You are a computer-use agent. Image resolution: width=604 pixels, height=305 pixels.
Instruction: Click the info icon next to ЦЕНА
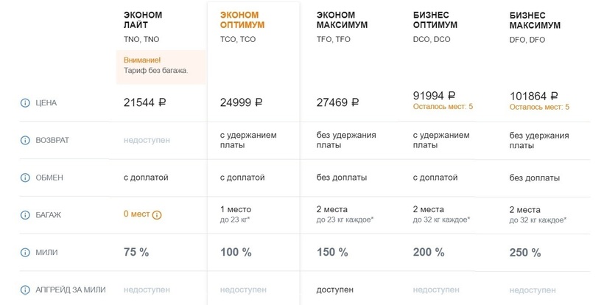click(26, 103)
